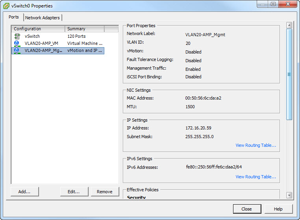Click the Add... button
Viewport: 300px width, 220px height.
tap(24, 192)
